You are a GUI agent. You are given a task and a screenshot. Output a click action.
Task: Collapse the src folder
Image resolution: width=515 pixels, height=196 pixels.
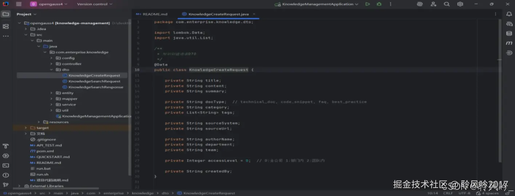26,34
